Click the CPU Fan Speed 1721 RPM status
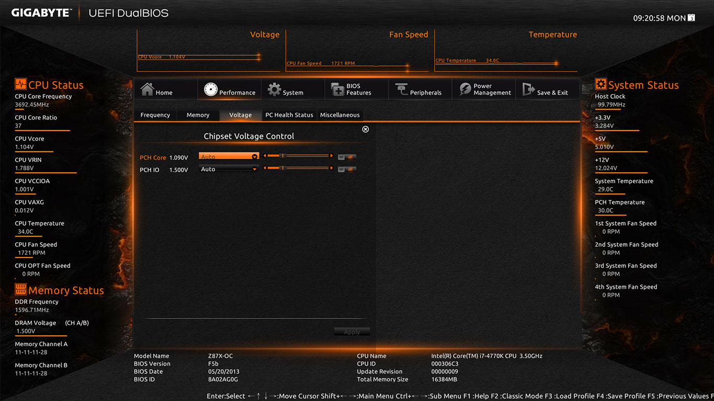The image size is (714, 401). 31,253
